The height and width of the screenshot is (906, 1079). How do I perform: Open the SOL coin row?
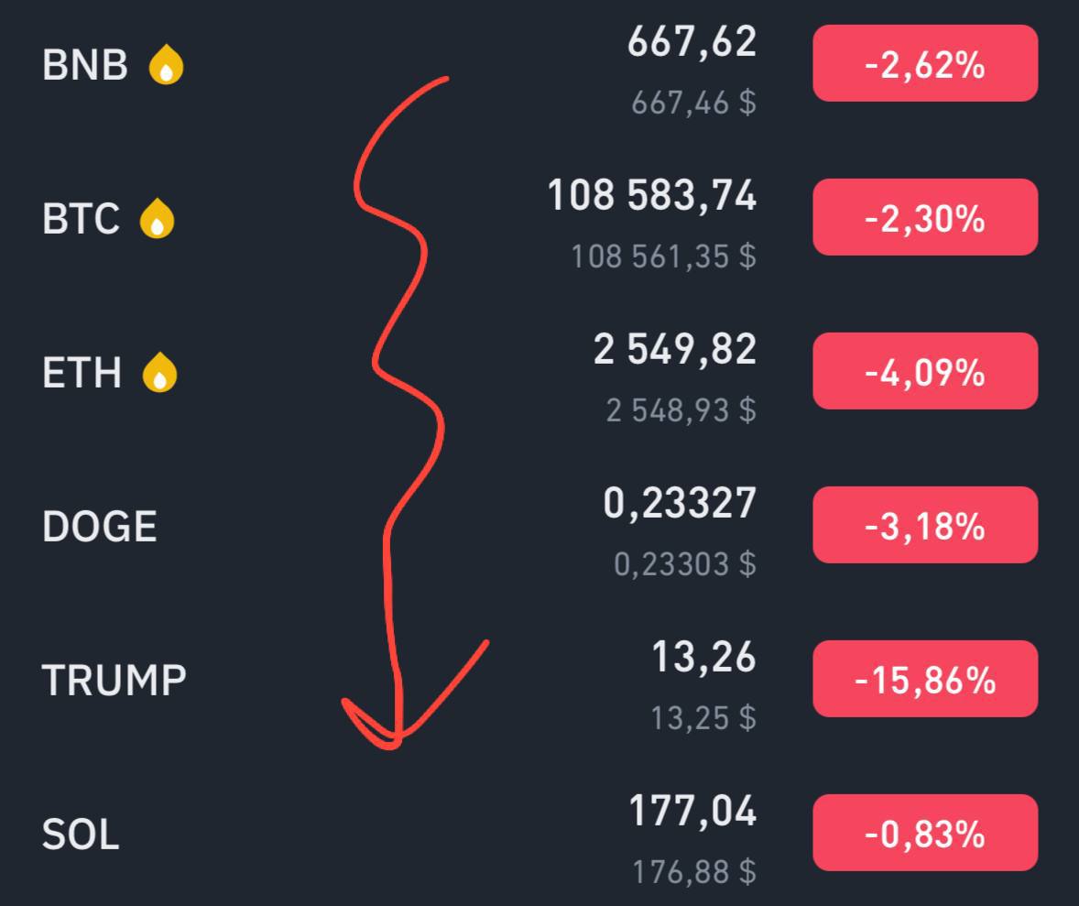[x=539, y=832]
